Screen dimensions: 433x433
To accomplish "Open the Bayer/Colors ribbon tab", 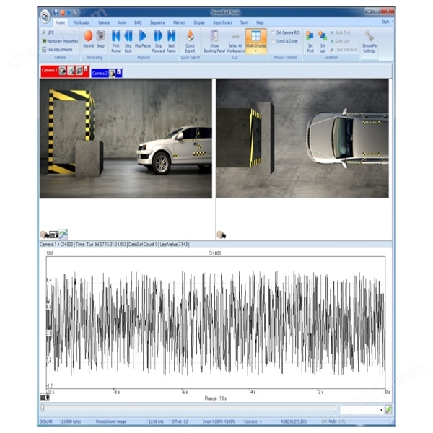I will (222, 22).
